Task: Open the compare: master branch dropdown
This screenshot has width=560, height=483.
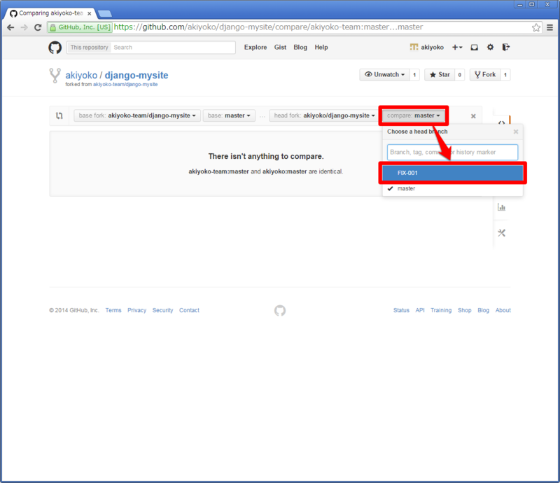Action: point(413,115)
